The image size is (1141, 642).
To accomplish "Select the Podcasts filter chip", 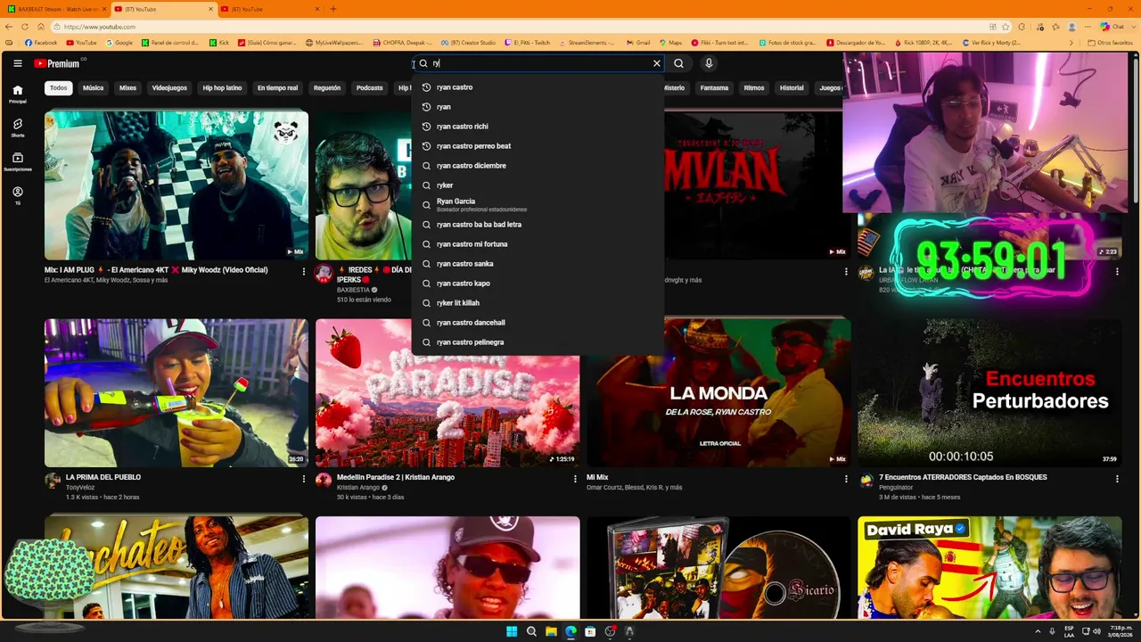I will [x=369, y=88].
